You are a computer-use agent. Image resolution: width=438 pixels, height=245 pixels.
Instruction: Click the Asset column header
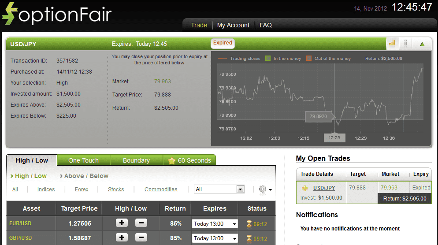(x=31, y=208)
